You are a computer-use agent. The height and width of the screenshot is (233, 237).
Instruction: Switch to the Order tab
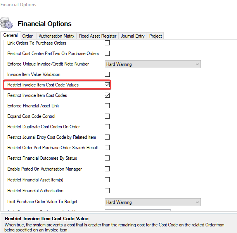point(27,36)
